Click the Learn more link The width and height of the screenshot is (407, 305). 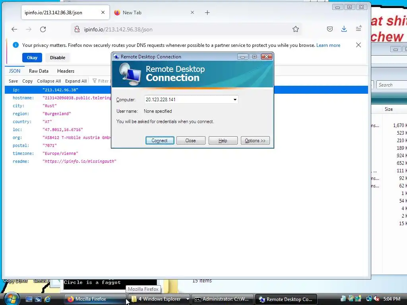point(328,45)
